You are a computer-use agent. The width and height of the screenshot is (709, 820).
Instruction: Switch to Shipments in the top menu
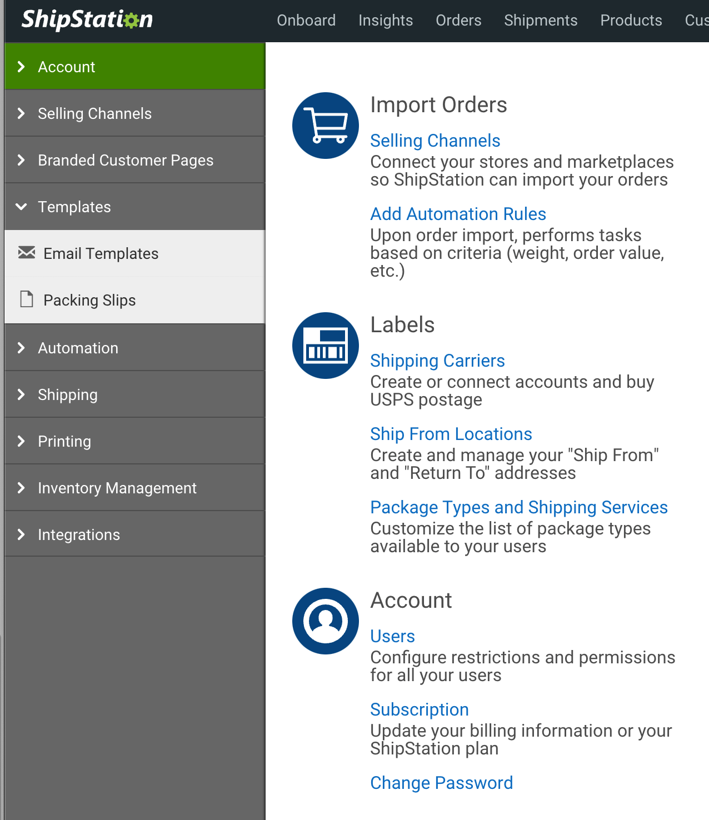541,21
